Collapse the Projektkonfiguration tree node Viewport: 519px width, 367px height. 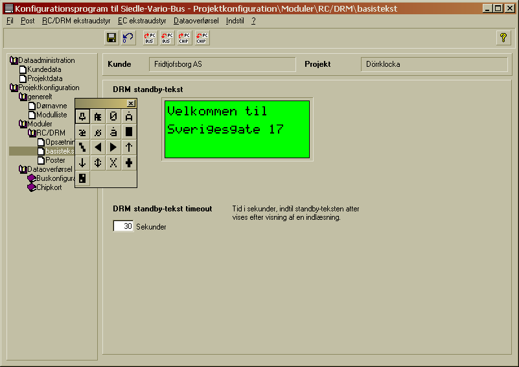(14, 88)
